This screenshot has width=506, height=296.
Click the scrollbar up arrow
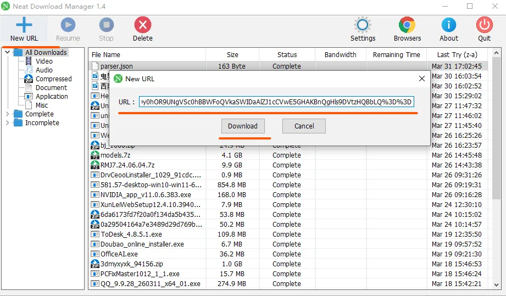tap(496, 53)
